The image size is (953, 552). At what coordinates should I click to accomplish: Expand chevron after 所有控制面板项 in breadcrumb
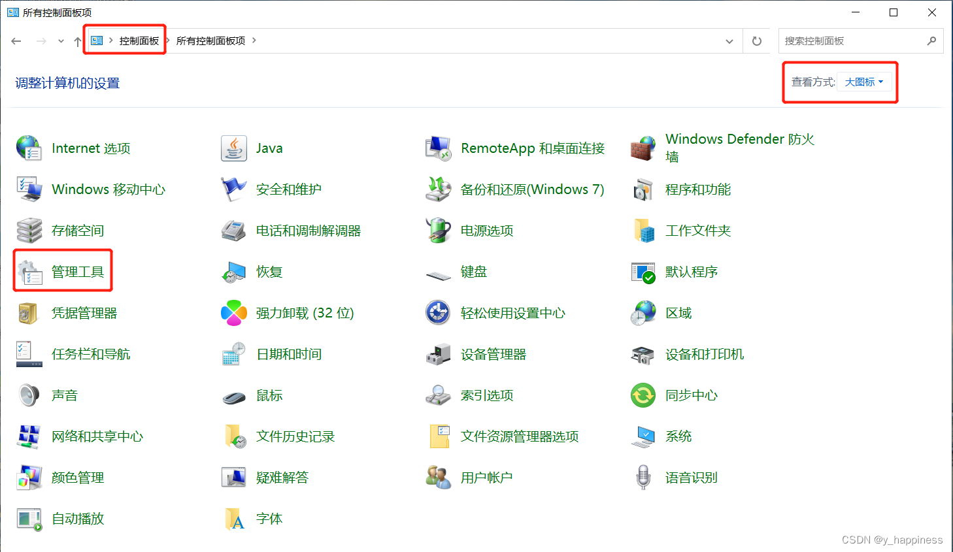coord(254,41)
